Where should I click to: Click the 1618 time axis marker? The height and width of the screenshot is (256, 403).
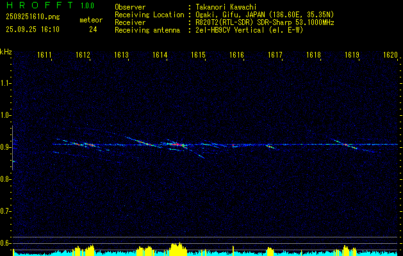tap(314, 54)
